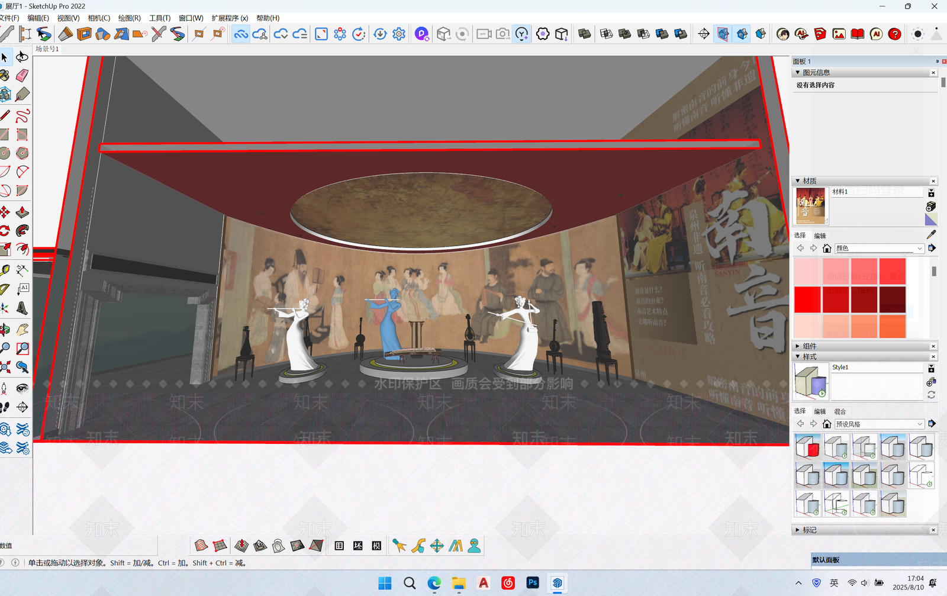
Task: Toggle display of section fill
Action: (761, 34)
